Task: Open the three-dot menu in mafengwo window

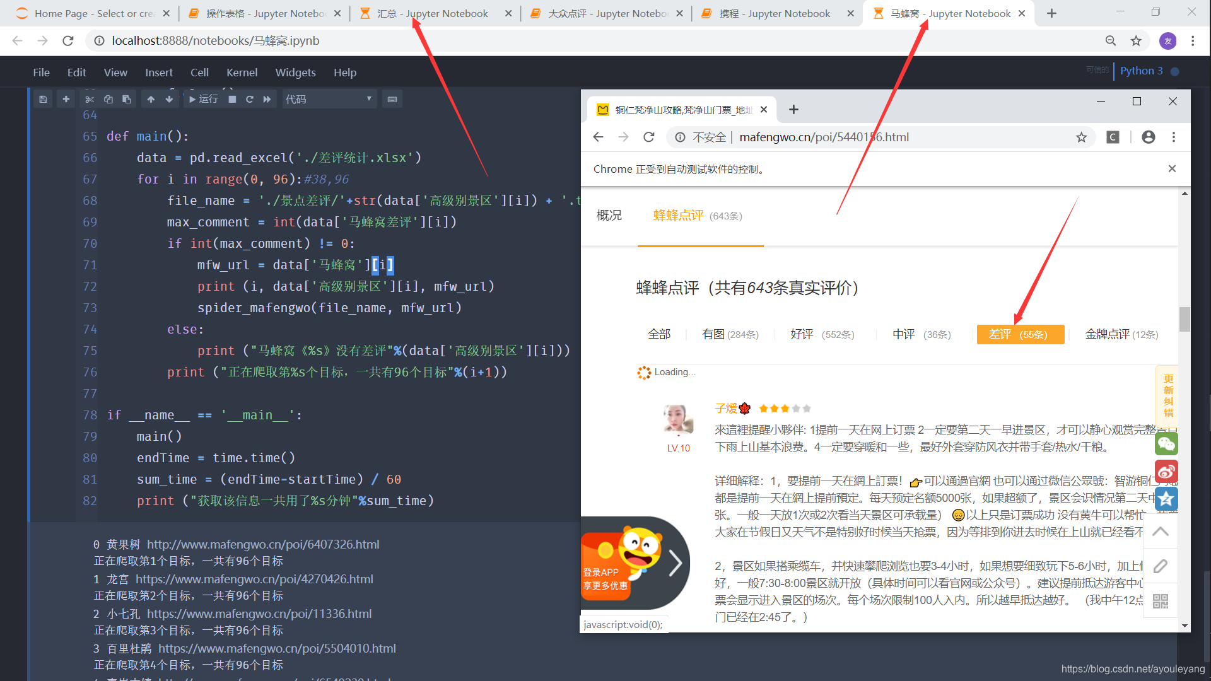Action: 1174,137
